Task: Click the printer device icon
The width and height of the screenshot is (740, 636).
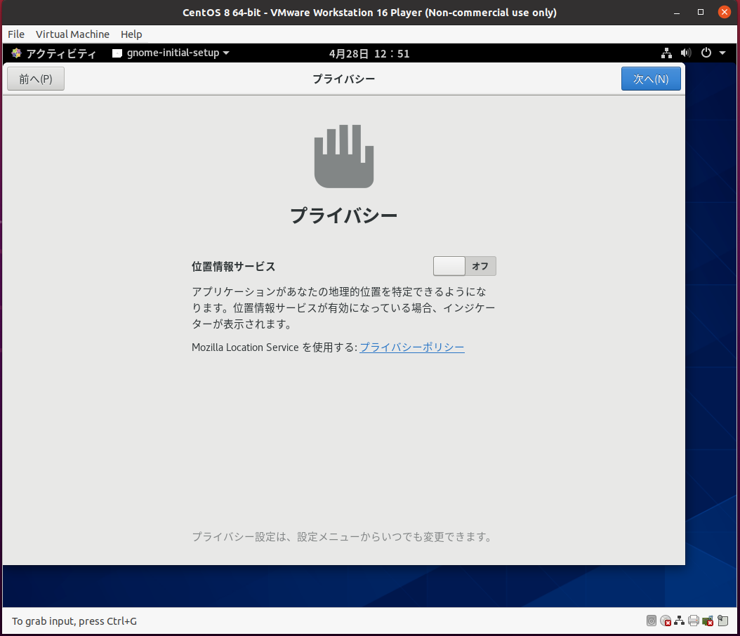Action: [694, 621]
